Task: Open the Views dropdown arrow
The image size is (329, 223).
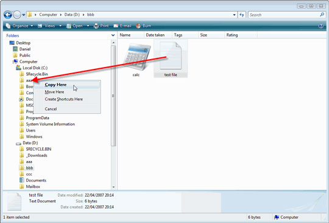Action: 60,26
